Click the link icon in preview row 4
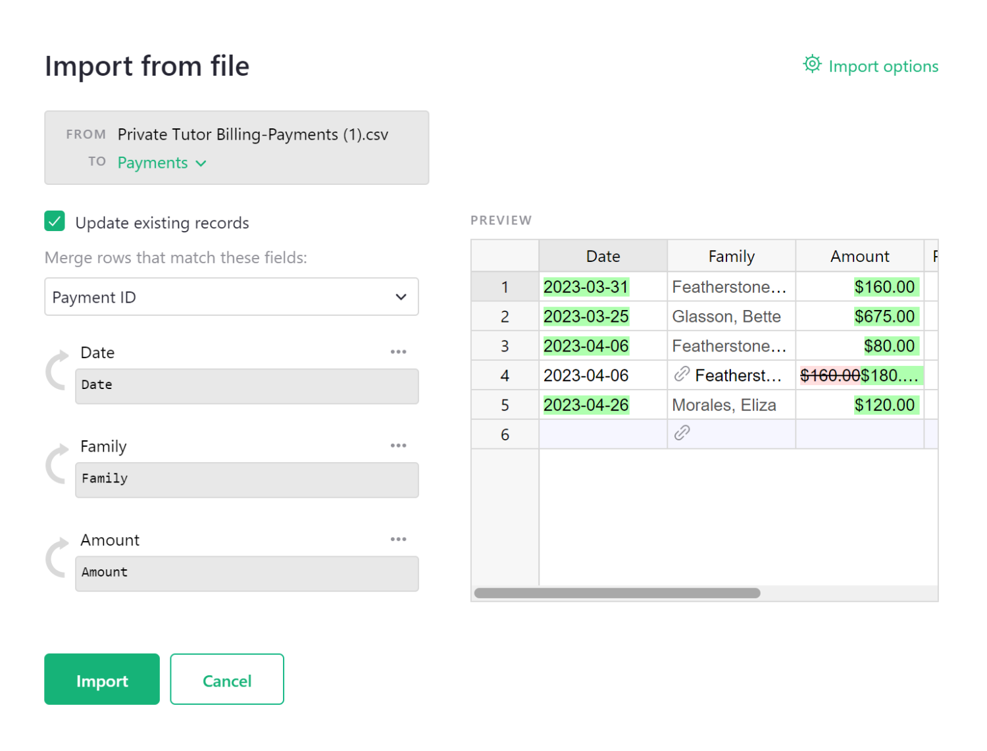This screenshot has height=751, width=987. [x=682, y=375]
